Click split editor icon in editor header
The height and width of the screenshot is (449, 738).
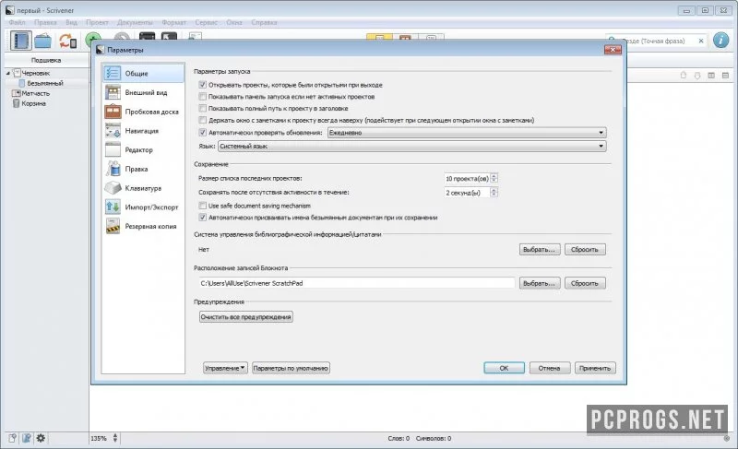point(711,76)
